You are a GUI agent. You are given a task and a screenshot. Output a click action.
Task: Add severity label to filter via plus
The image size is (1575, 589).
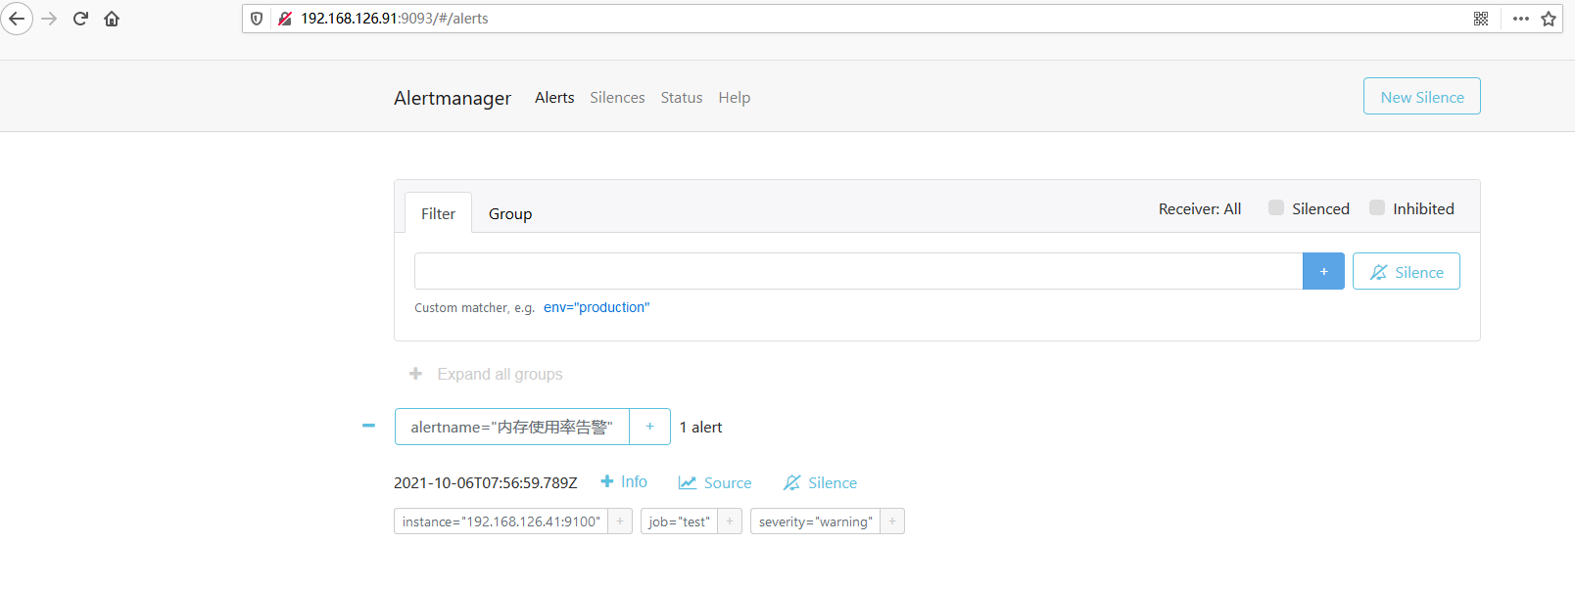[x=892, y=521]
